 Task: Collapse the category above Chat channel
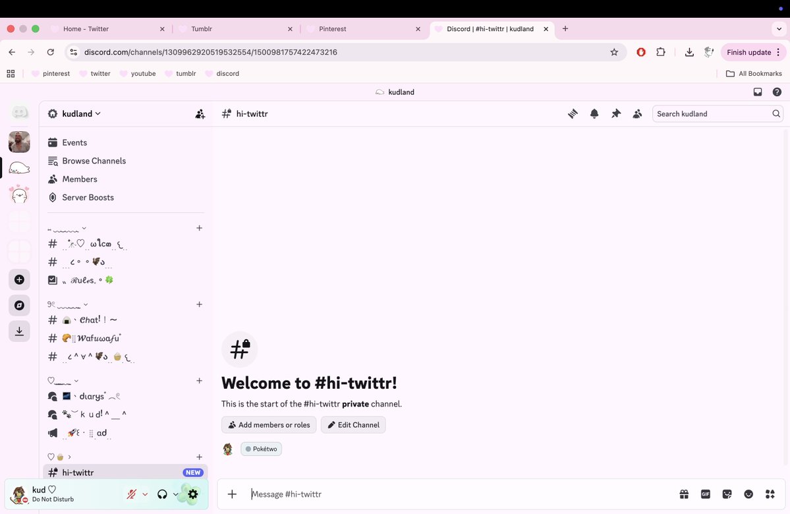tap(68, 304)
